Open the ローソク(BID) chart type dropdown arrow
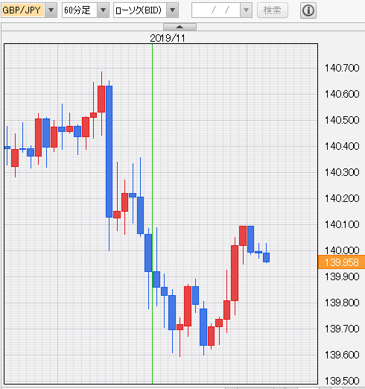 (x=173, y=10)
